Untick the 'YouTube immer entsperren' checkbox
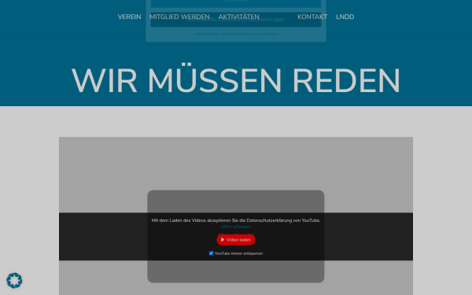The width and height of the screenshot is (472, 295). [x=211, y=253]
